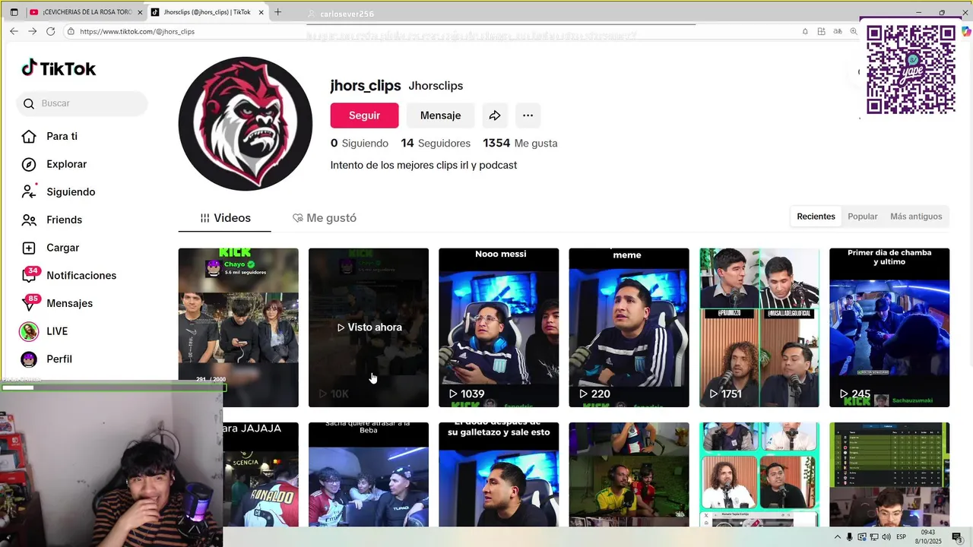Reload the page with refresh icon
The height and width of the screenshot is (547, 973).
(50, 31)
